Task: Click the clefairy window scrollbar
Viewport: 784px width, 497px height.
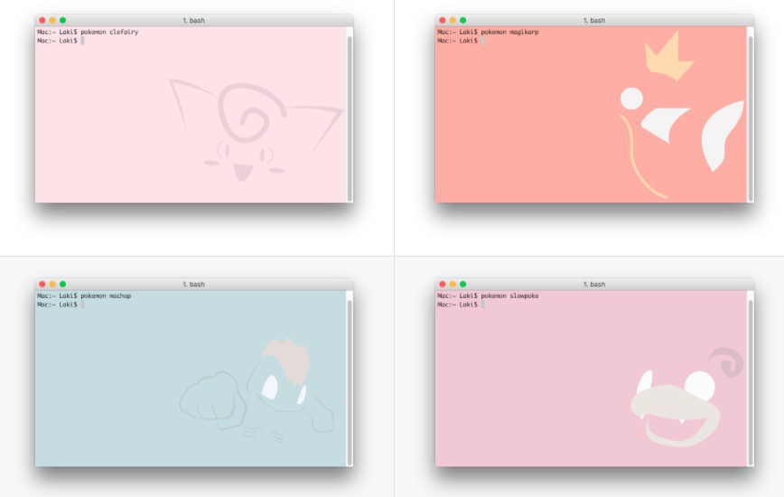Action: coord(350,118)
